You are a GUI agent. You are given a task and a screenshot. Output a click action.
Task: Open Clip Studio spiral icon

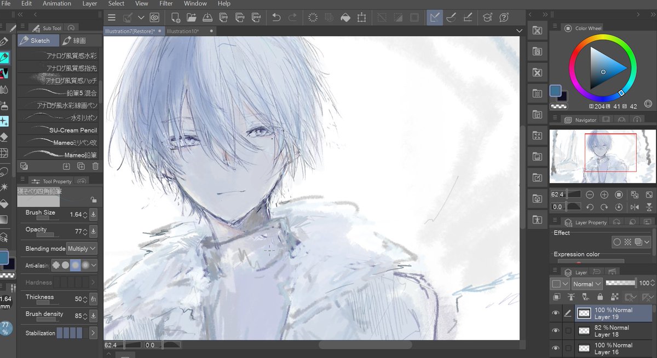pyautogui.click(x=154, y=17)
